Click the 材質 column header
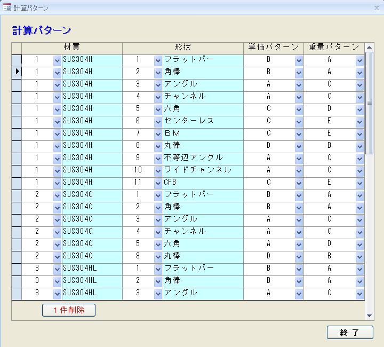384x347 pixels. (x=71, y=48)
